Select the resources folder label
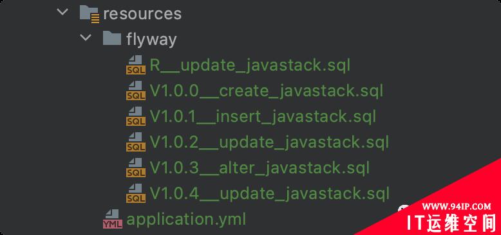This screenshot has width=501, height=235. [142, 14]
